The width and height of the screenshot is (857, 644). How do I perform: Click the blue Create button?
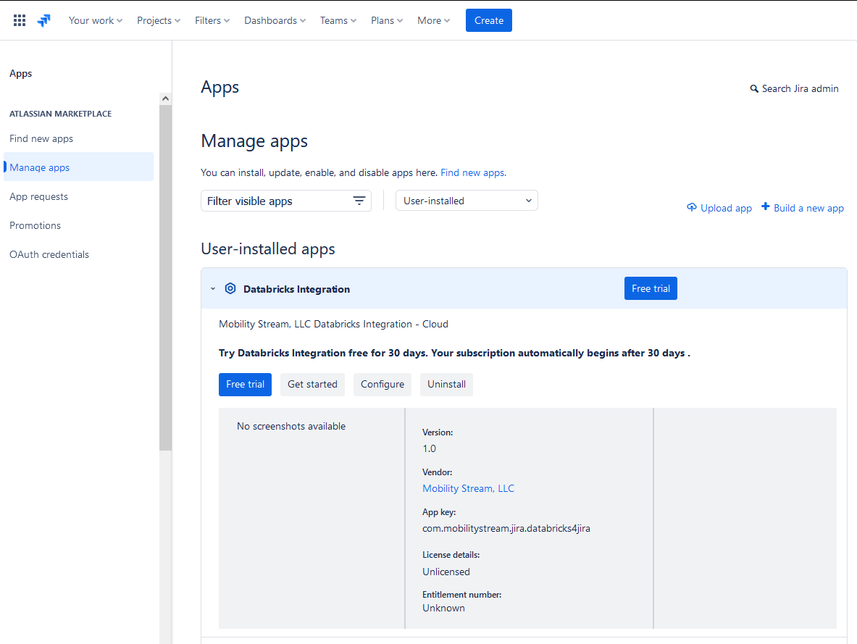[x=488, y=20]
